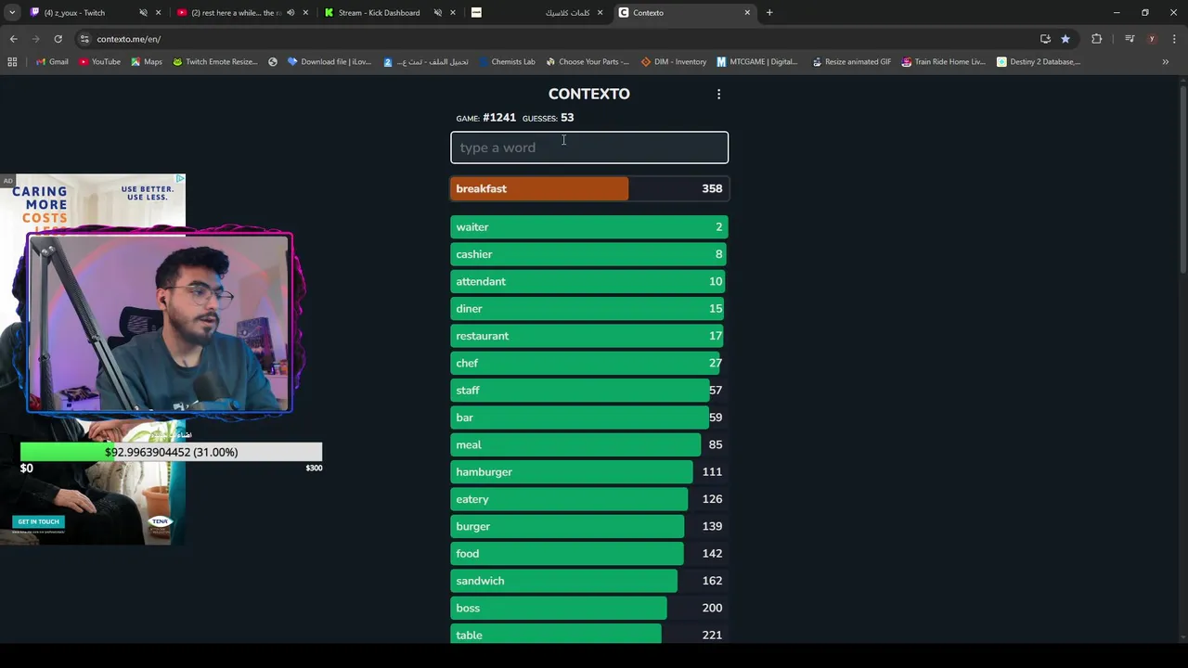Viewport: 1188px width, 668px height.
Task: Click the 'cashier' guess row
Action: click(589, 254)
